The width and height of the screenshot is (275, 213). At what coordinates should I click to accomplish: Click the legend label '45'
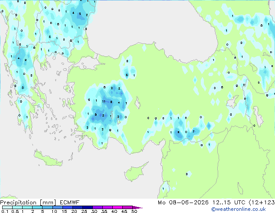pos(124,211)
